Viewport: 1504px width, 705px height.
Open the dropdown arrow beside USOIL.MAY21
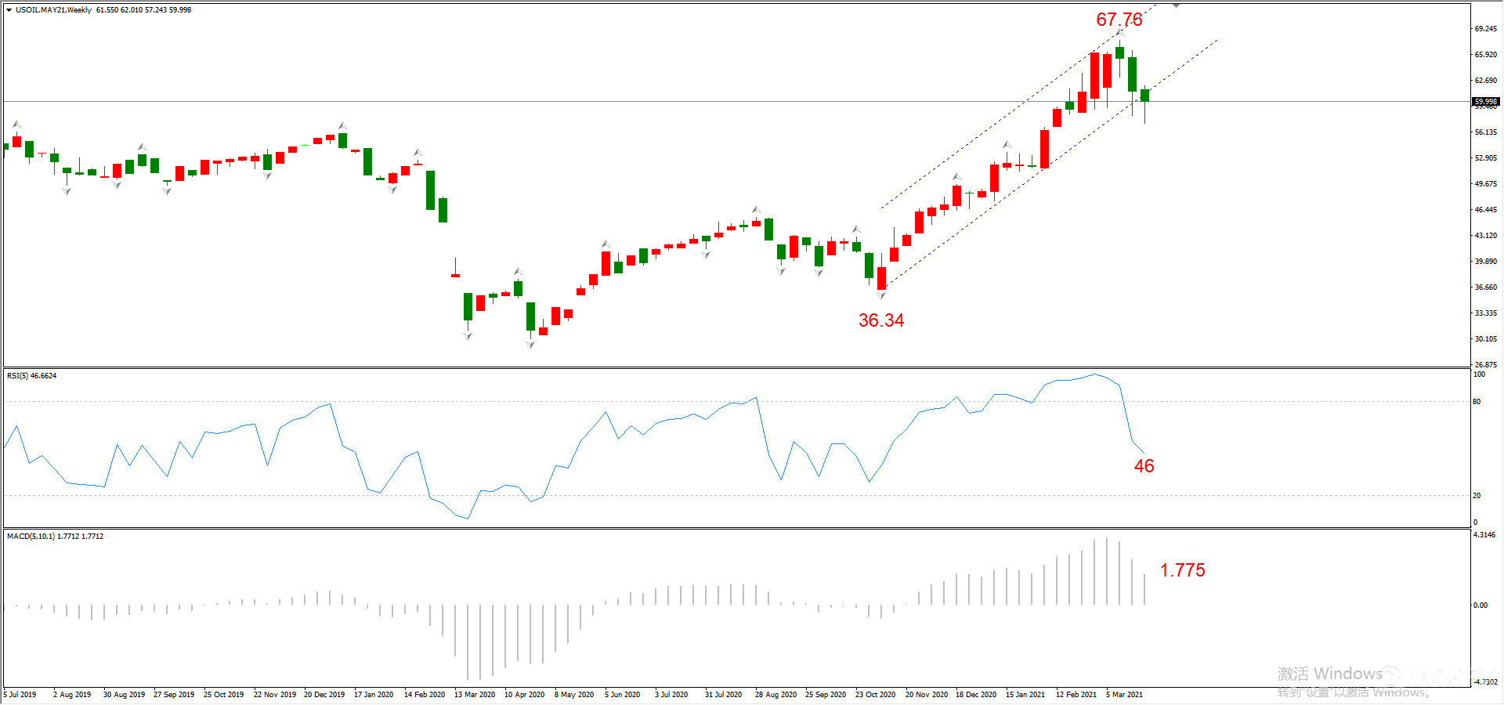[x=9, y=10]
